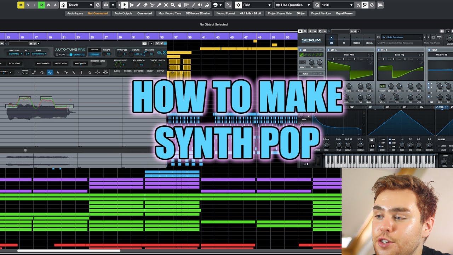453x255 pixels.
Task: Select the Play speaker tool
Action: (200, 5)
